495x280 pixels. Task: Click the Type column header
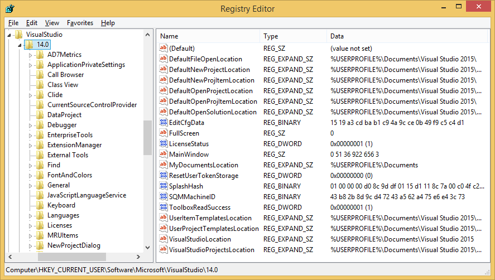[294, 36]
